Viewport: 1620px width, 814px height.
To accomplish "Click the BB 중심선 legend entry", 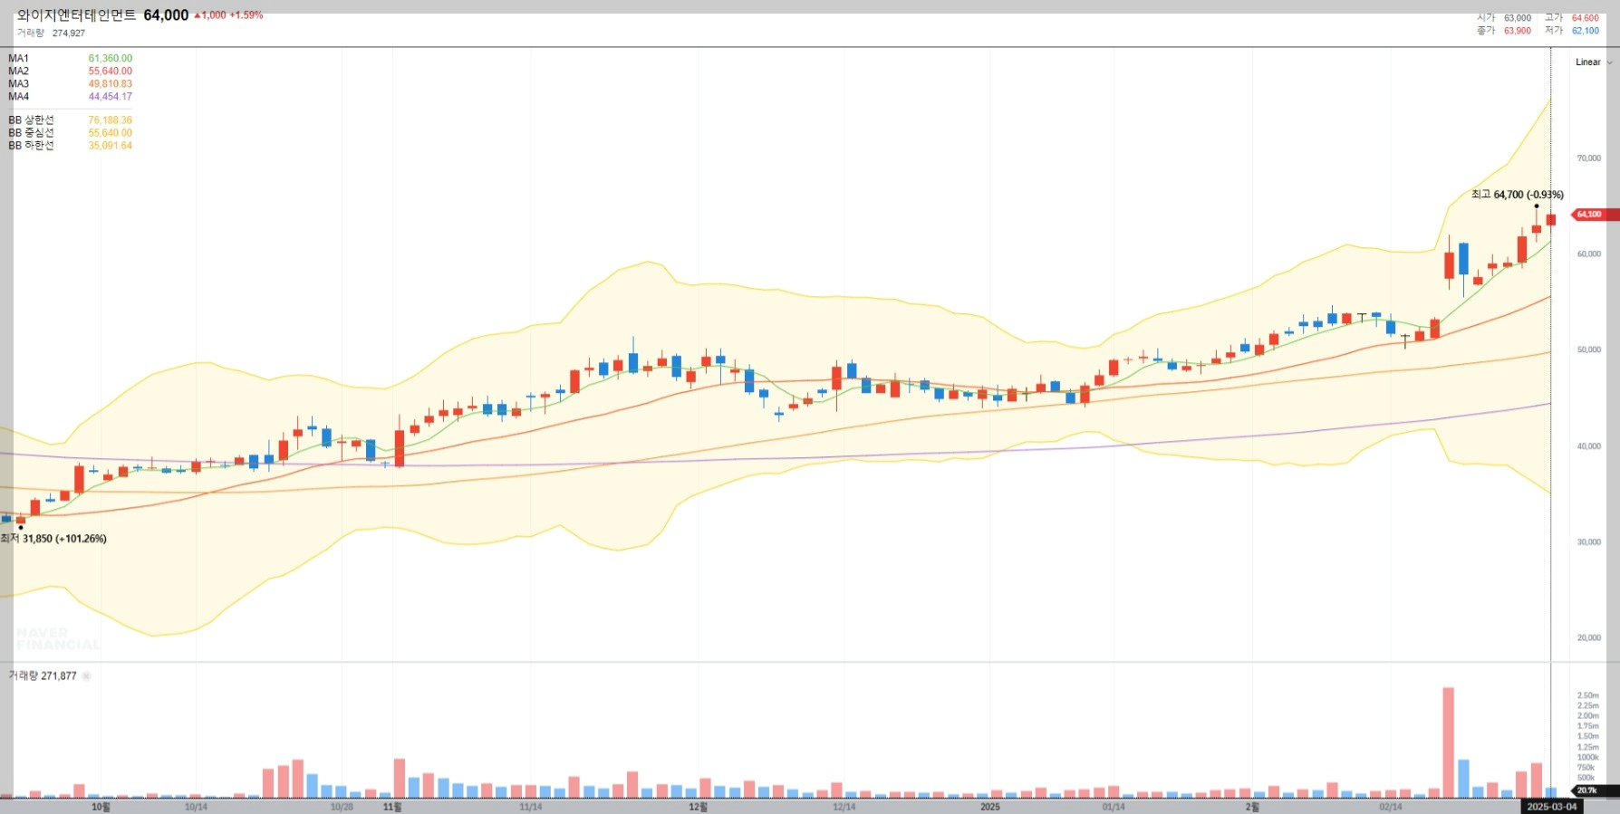I will 70,133.
